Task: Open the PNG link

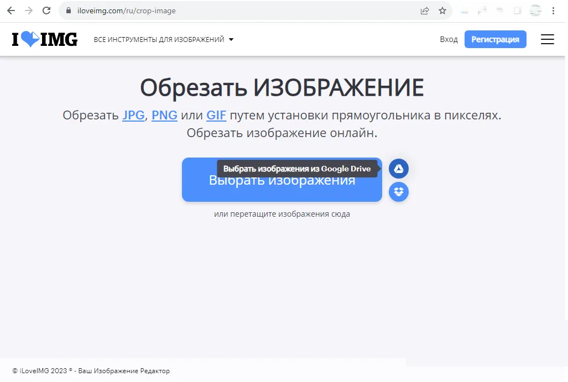Action: (x=164, y=116)
